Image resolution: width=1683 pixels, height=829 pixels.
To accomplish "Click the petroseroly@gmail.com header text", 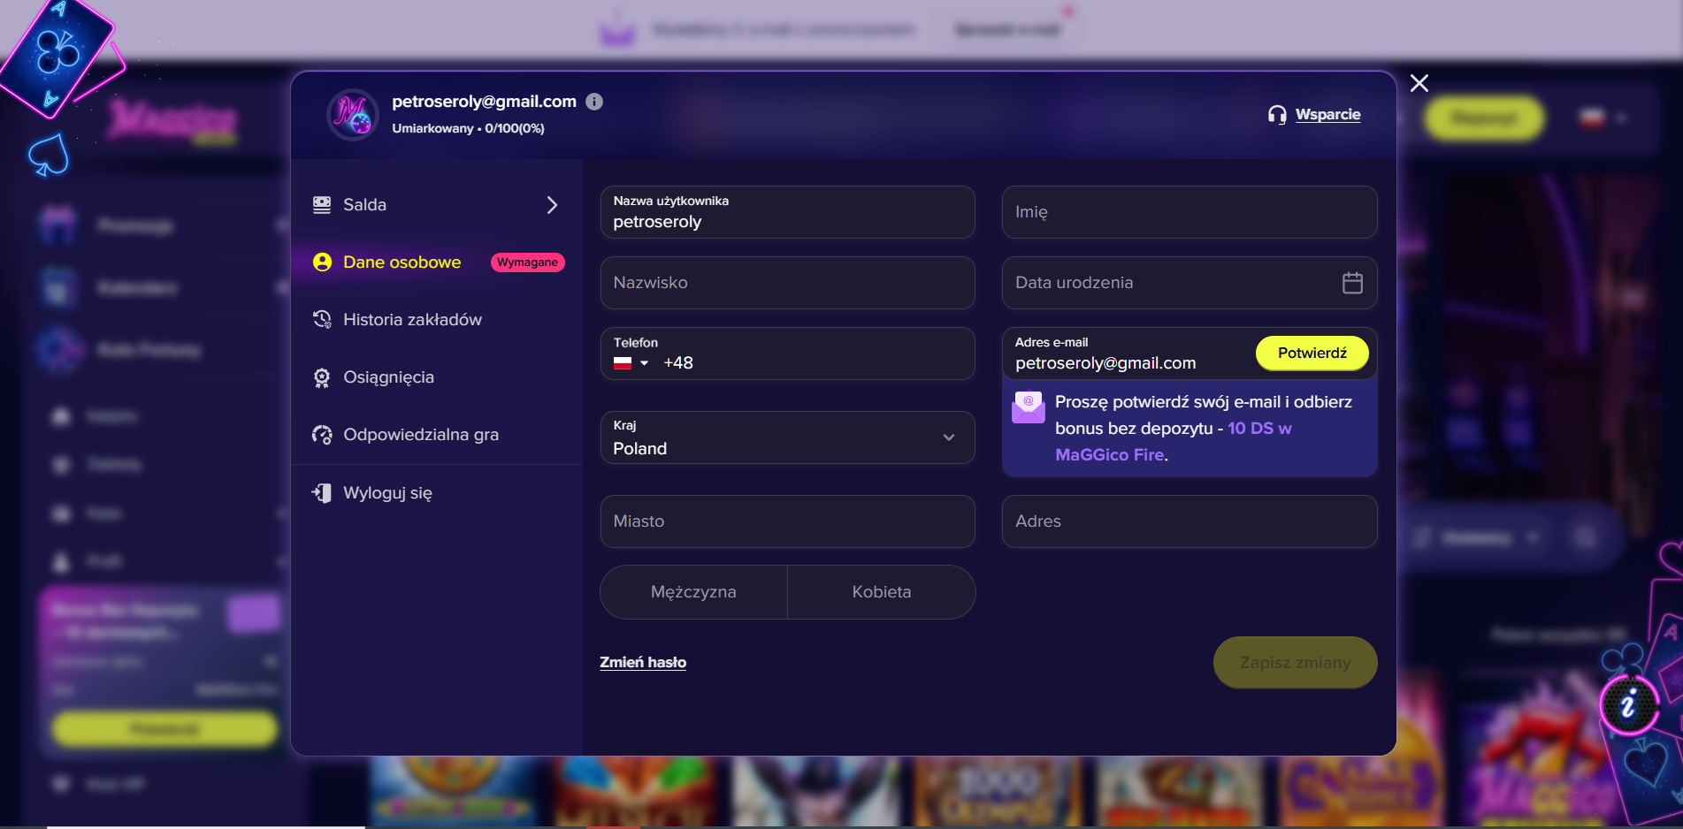I will (484, 102).
